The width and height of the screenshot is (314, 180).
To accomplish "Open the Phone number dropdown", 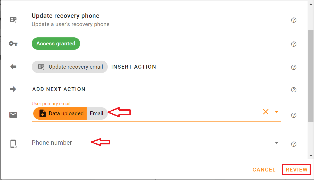I will point(277,142).
